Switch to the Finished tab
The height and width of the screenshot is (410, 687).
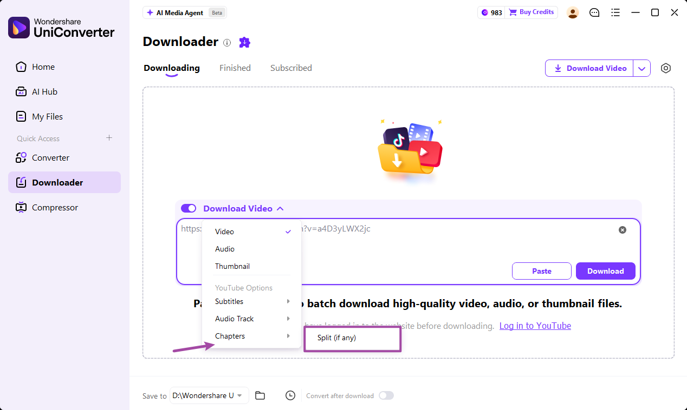(x=235, y=68)
